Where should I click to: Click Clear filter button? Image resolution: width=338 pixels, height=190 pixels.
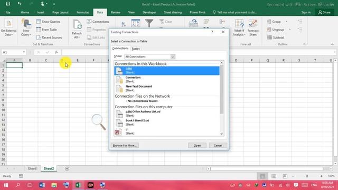click(166, 22)
